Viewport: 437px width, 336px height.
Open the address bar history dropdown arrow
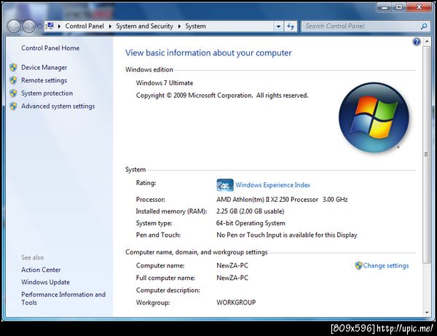click(278, 26)
